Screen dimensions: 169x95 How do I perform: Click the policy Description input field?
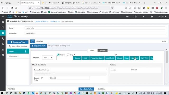click(x=95, y=33)
